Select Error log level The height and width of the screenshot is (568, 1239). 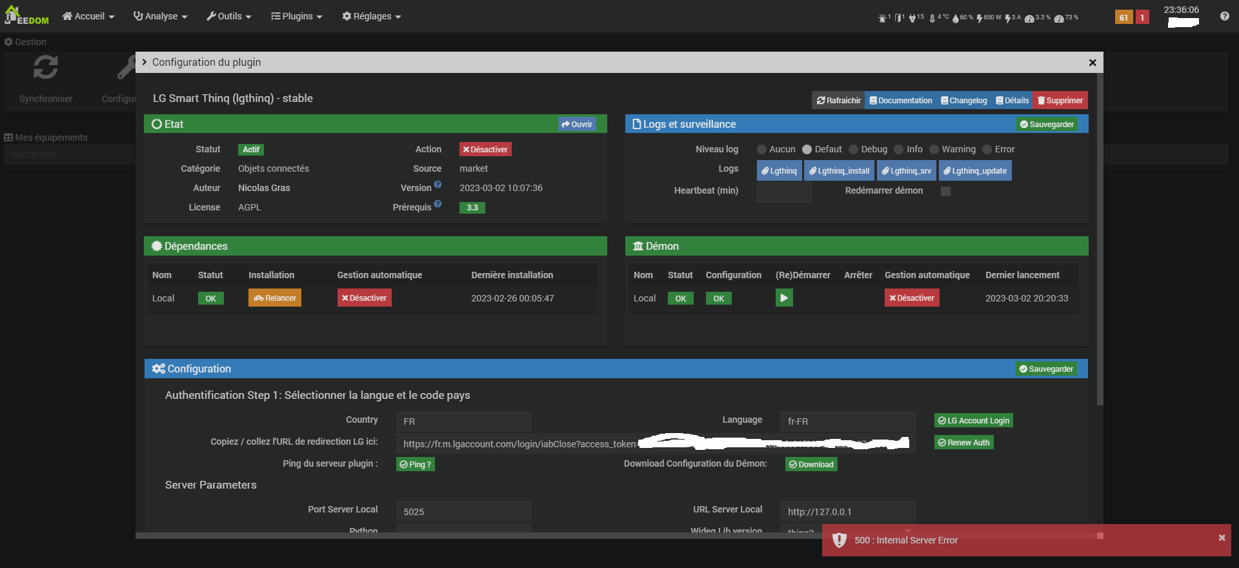[987, 150]
